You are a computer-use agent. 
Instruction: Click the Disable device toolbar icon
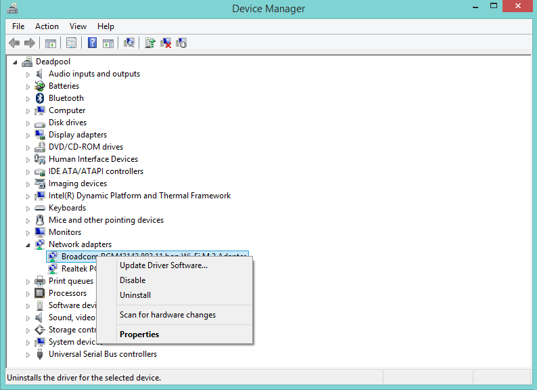(x=181, y=43)
